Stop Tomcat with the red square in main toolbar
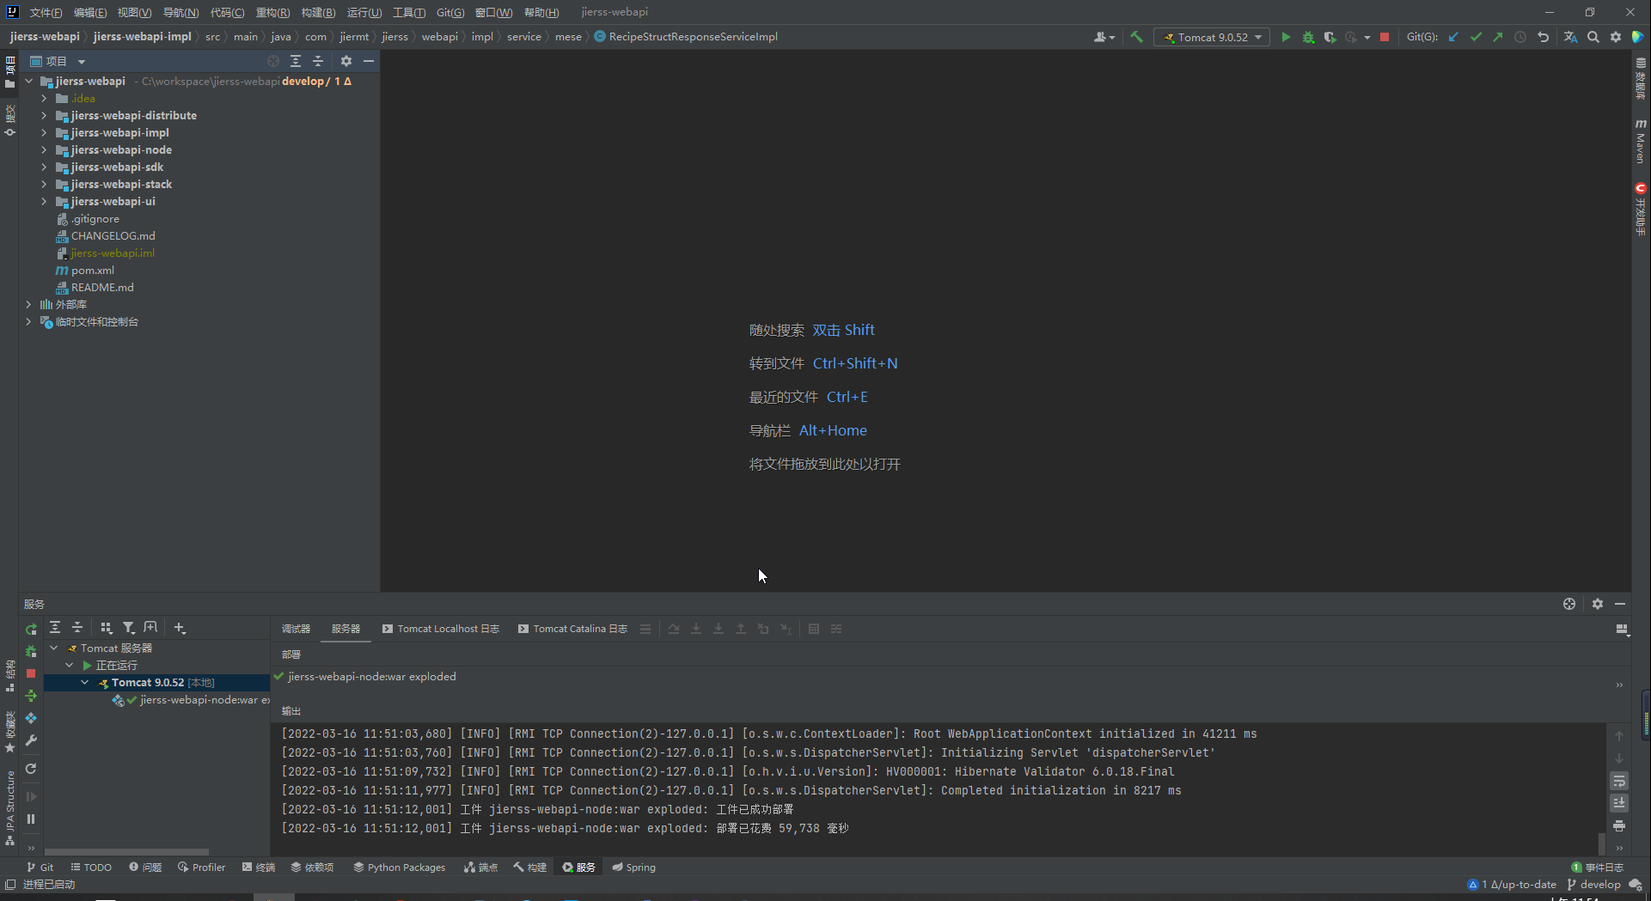 [x=1385, y=37]
